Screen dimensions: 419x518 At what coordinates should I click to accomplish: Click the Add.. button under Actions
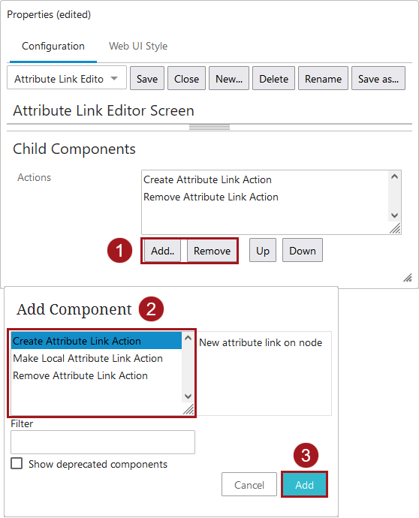[x=163, y=251]
